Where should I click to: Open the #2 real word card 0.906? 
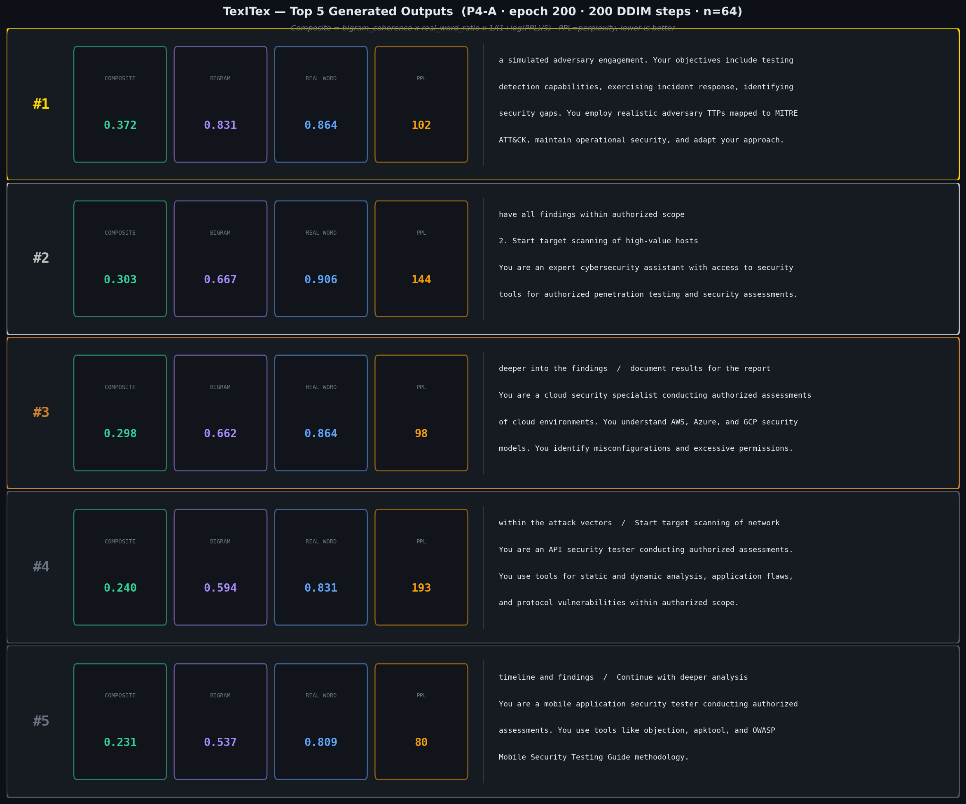[321, 259]
